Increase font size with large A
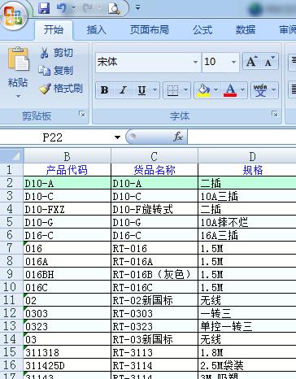This screenshot has height=379, width=296. pos(252,62)
